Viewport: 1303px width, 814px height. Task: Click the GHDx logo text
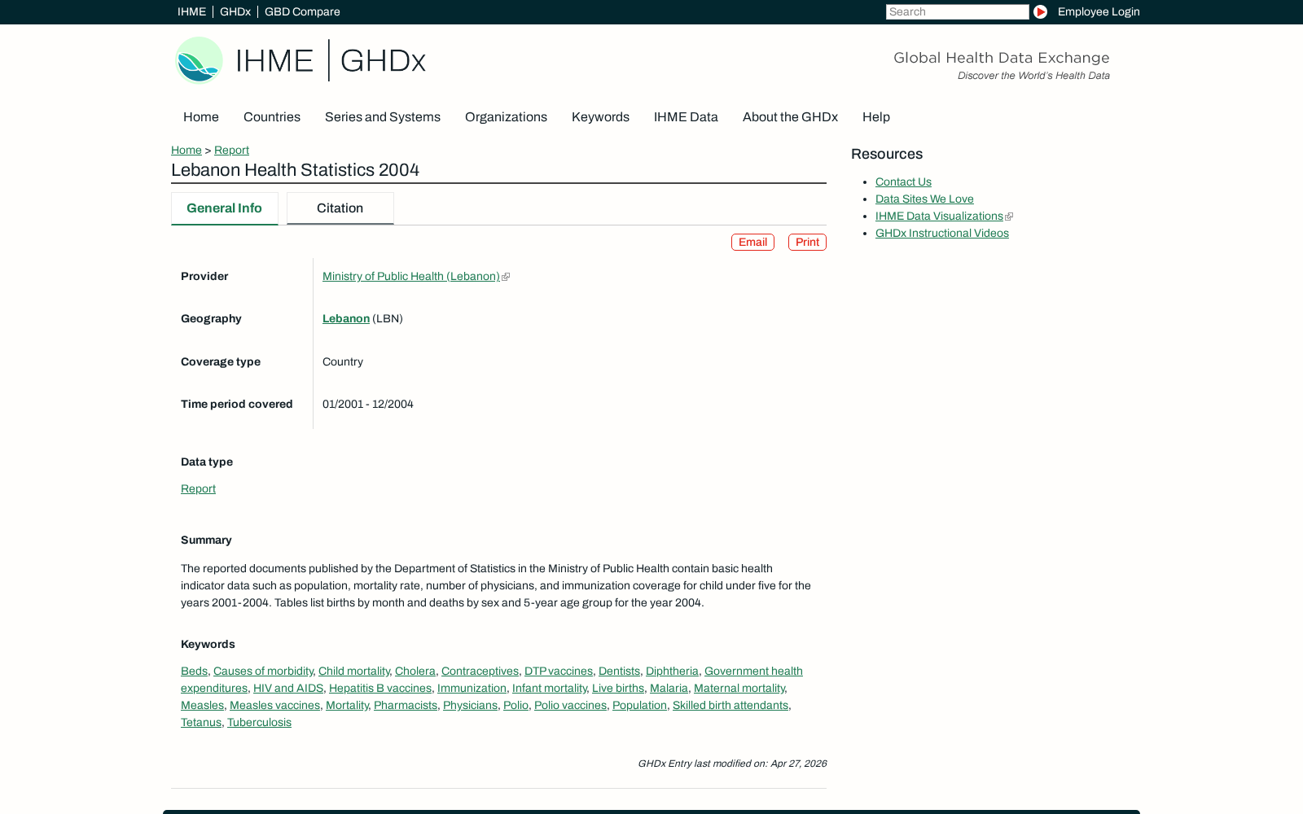pos(383,60)
